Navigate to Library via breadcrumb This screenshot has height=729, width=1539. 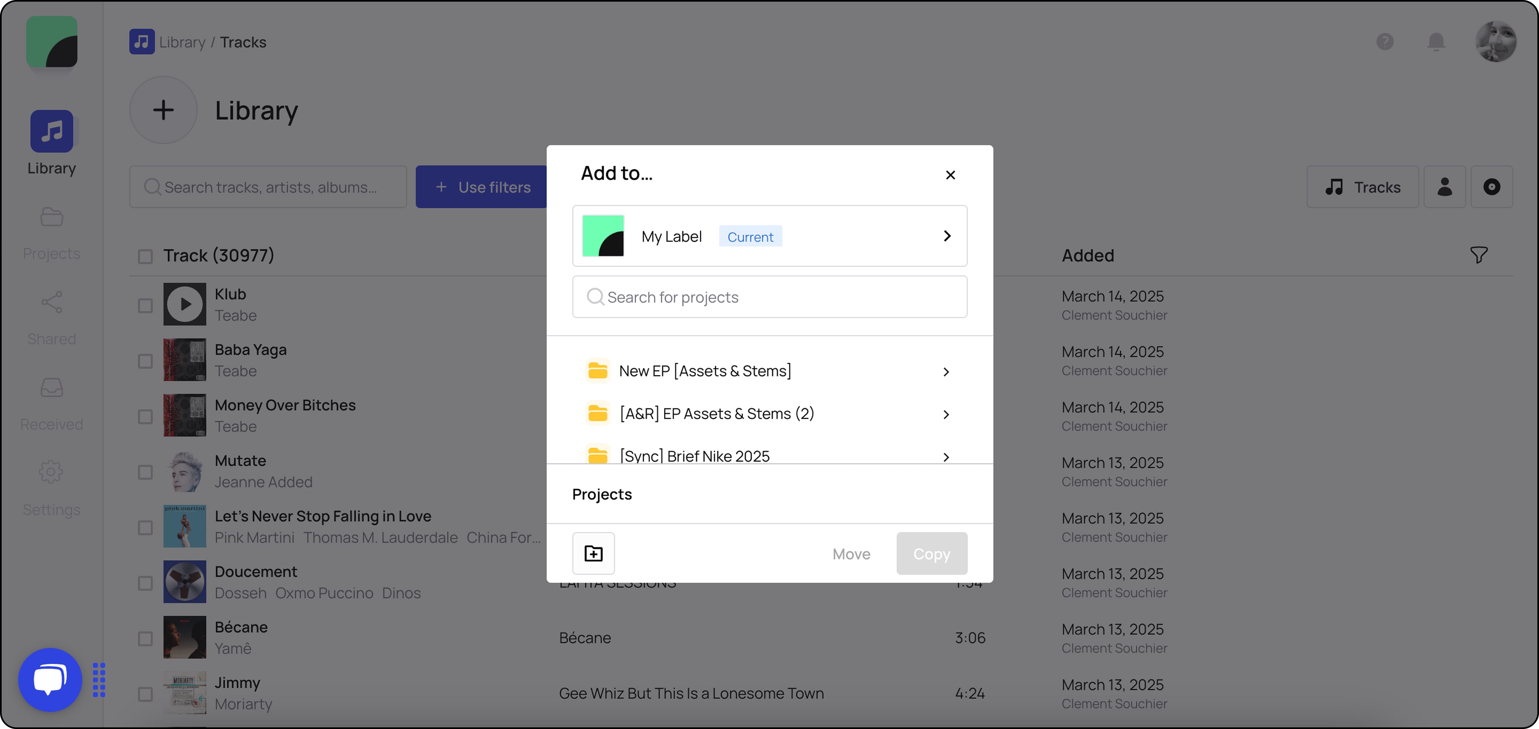182,42
